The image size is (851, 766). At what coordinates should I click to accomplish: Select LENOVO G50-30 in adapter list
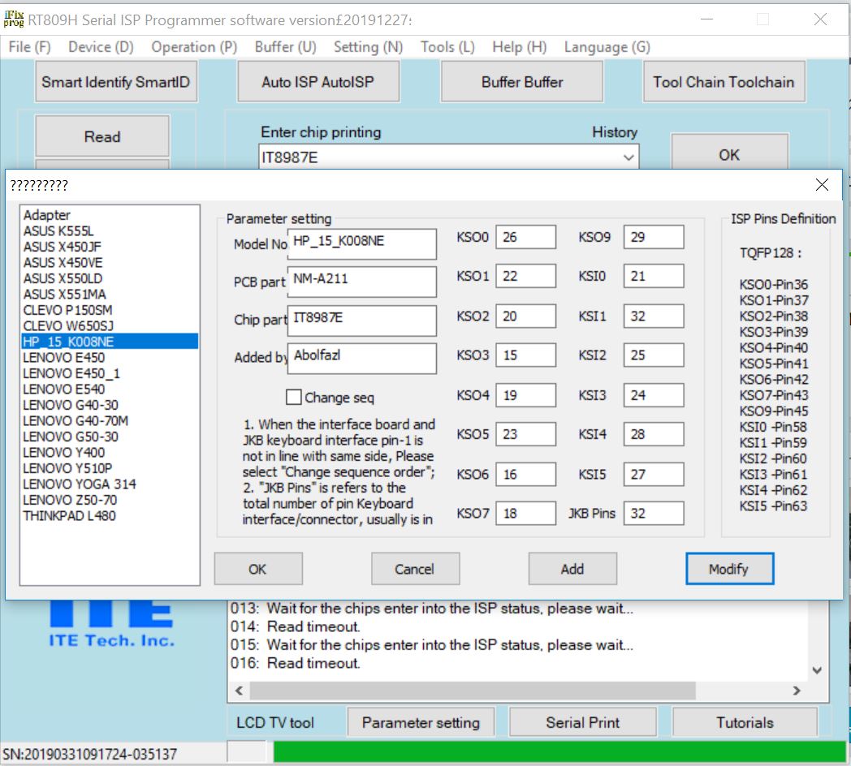pyautogui.click(x=110, y=437)
